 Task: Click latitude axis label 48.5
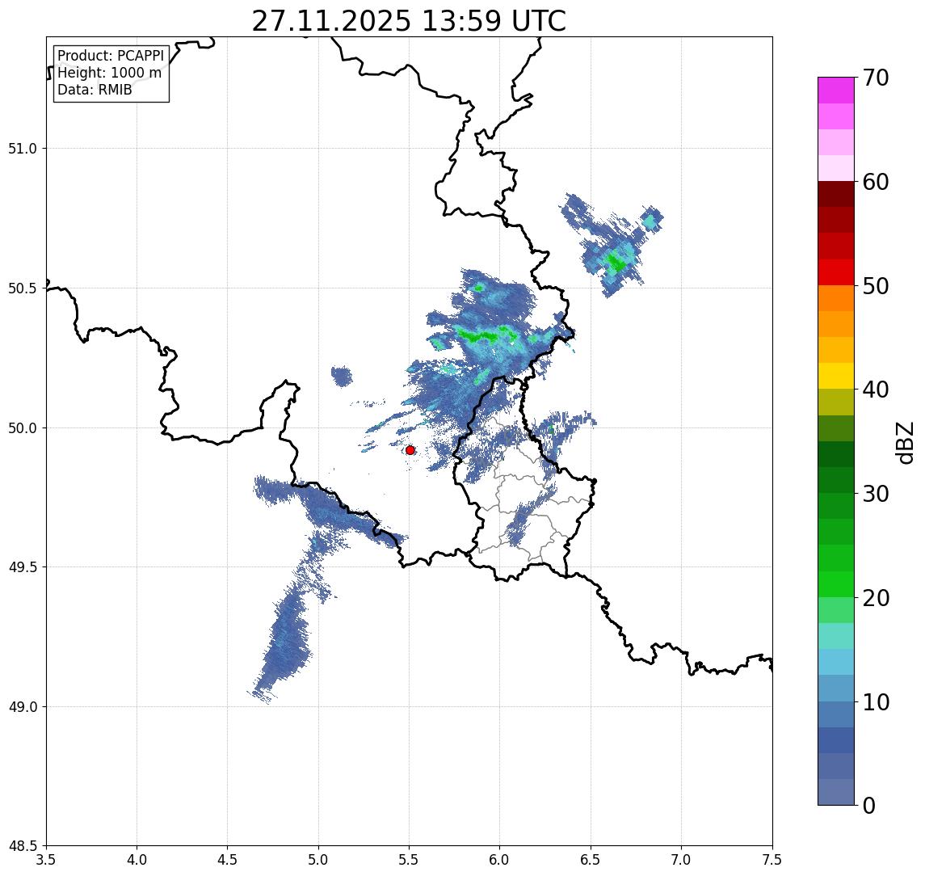[23, 846]
